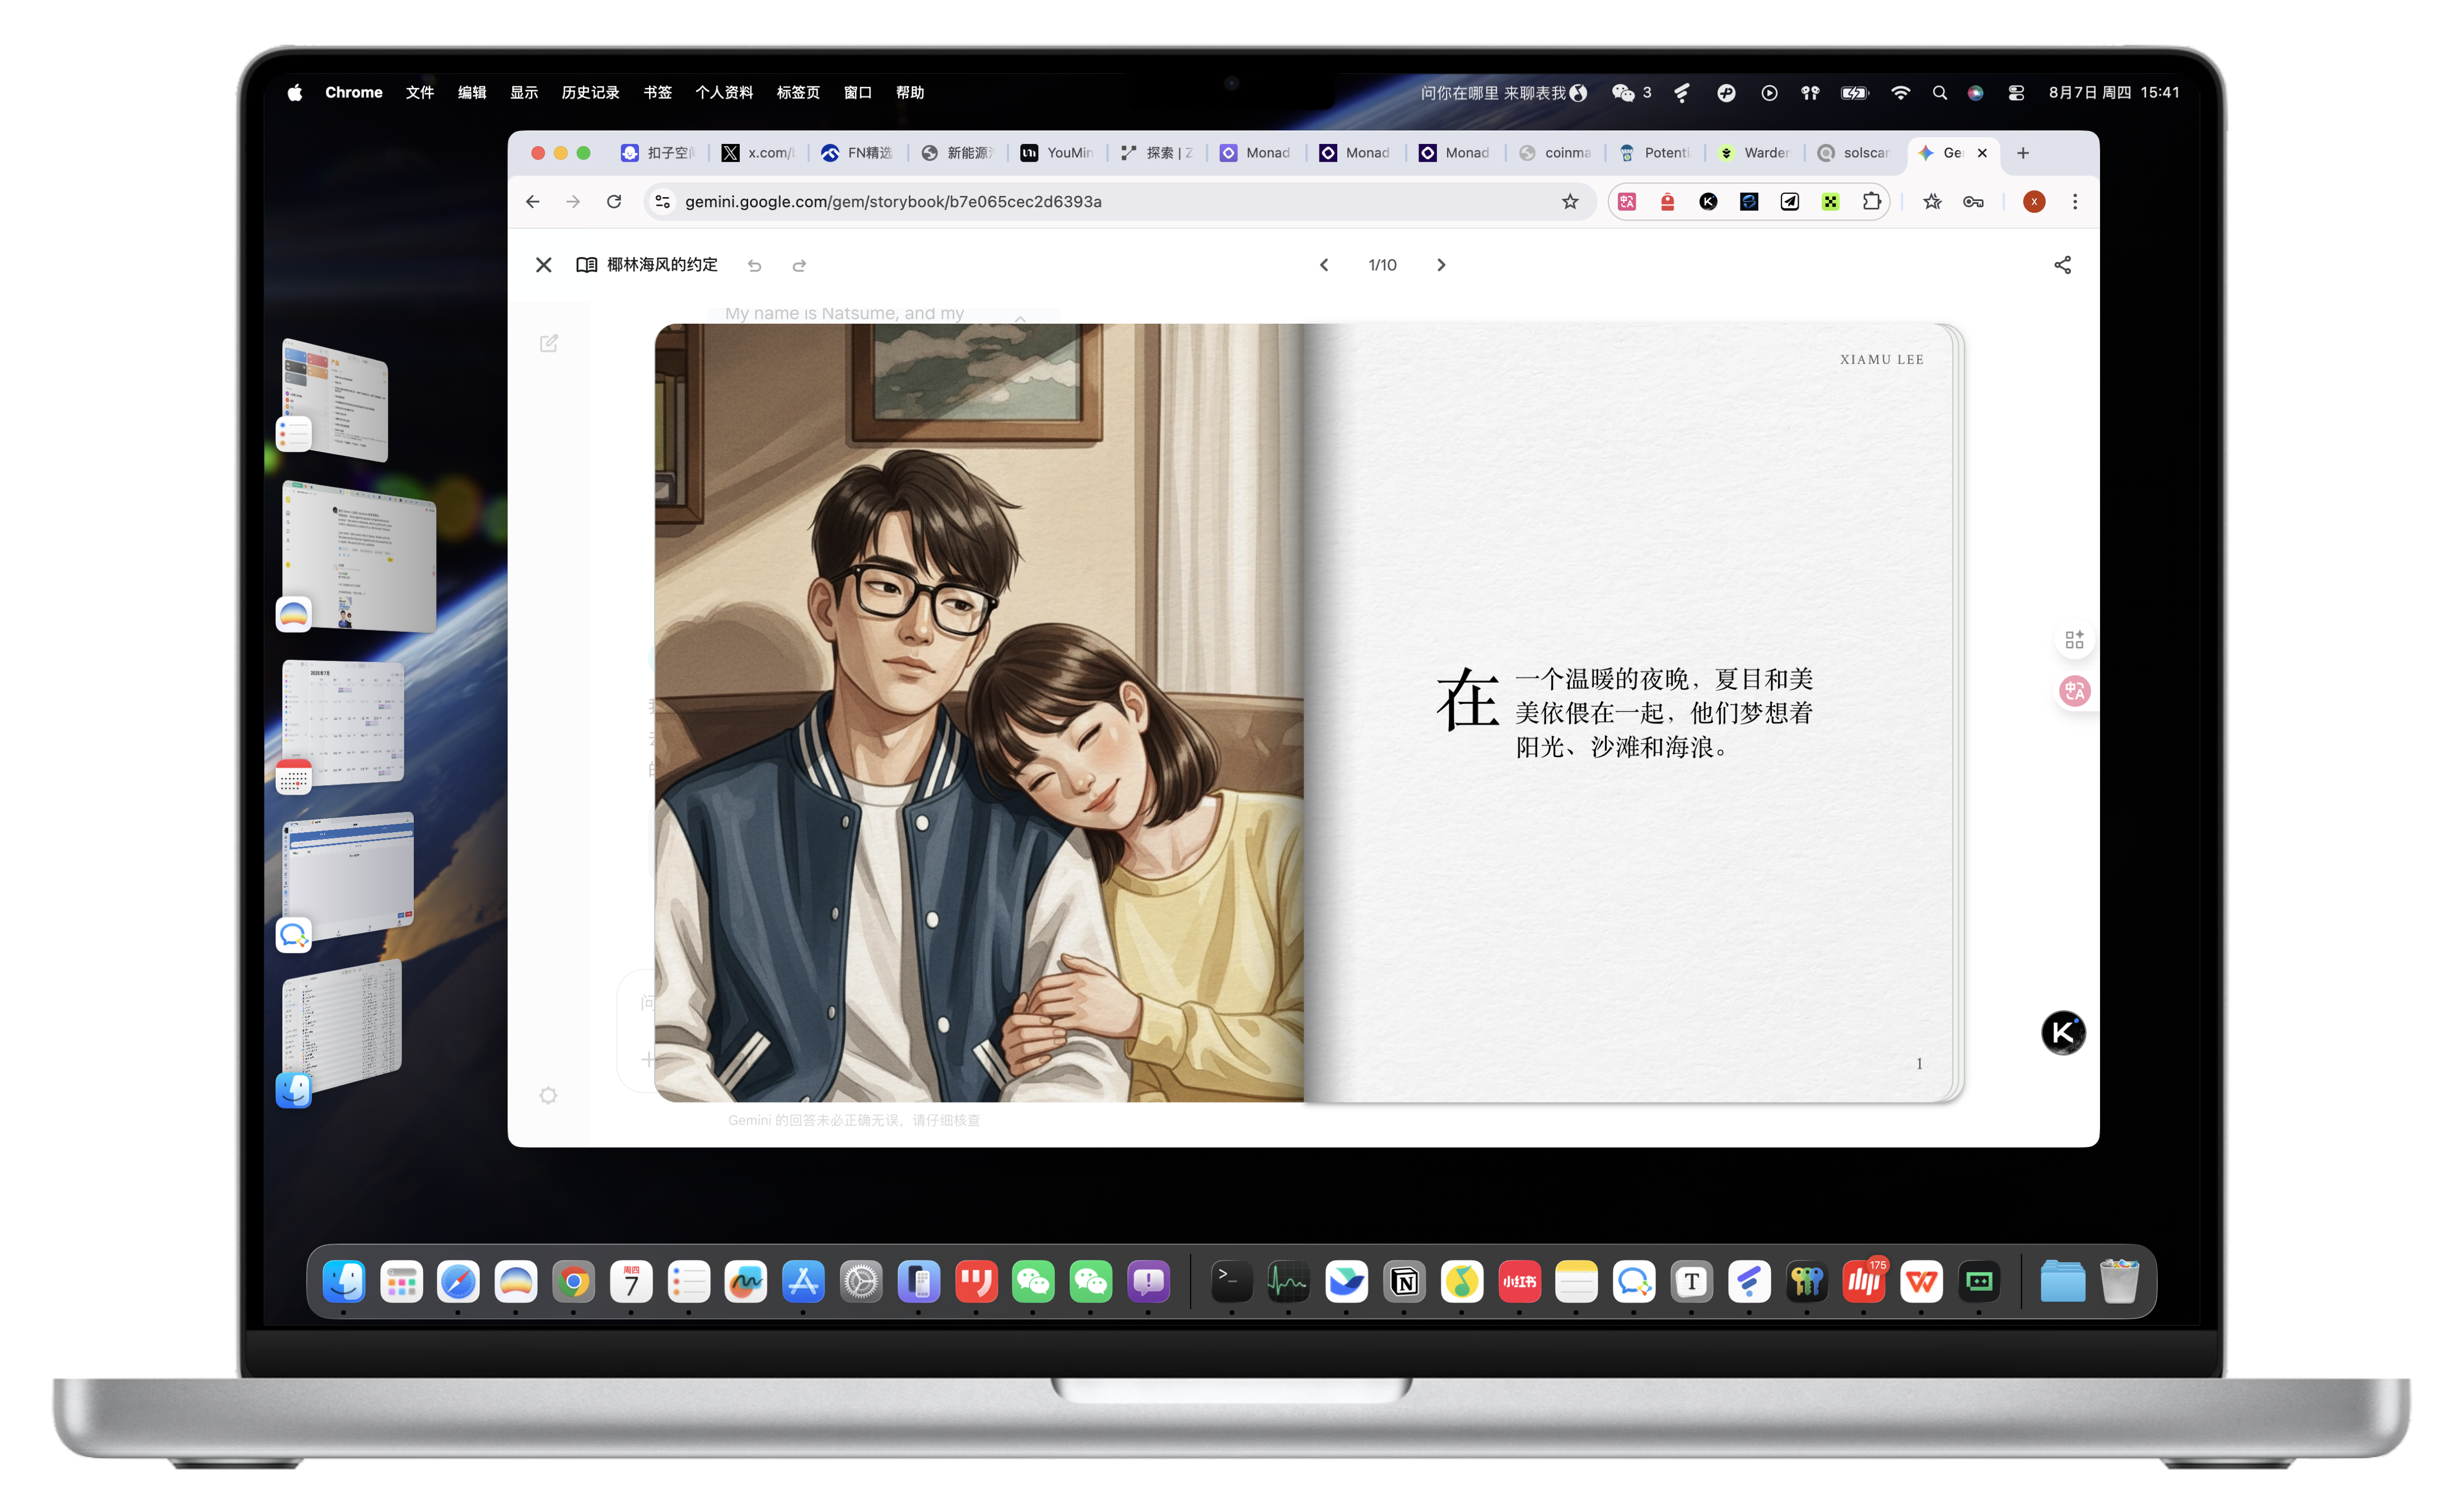The width and height of the screenshot is (2464, 1512).
Task: Open the 历史记录 menu in menu bar
Action: tap(590, 93)
